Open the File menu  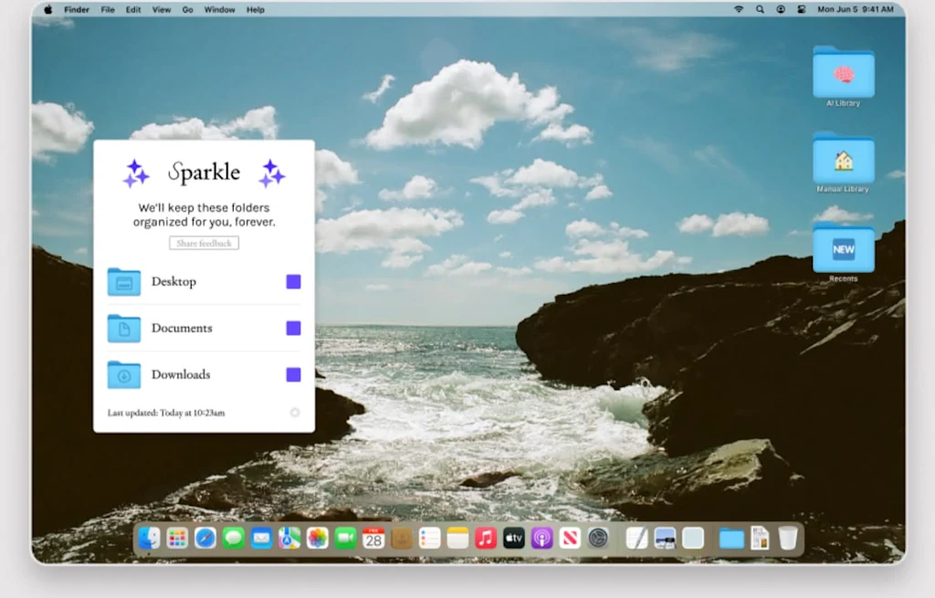[x=108, y=9]
